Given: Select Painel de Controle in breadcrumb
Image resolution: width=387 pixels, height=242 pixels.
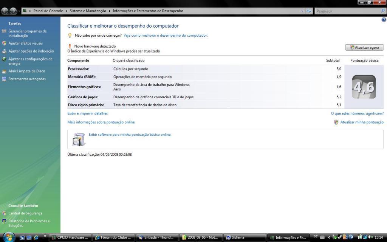Looking at the screenshot, I should [48, 11].
